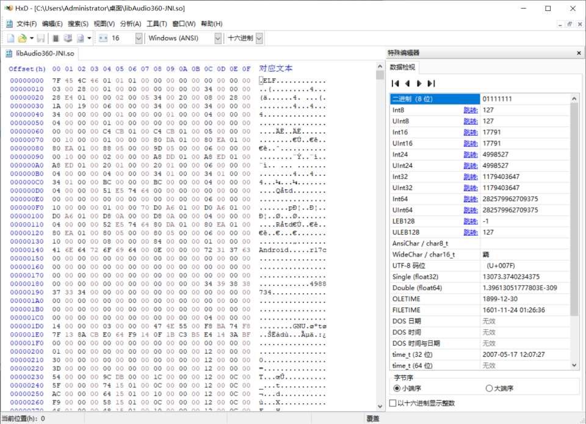
Task: Close the 特殊编辑器 panel
Action: tap(577, 53)
